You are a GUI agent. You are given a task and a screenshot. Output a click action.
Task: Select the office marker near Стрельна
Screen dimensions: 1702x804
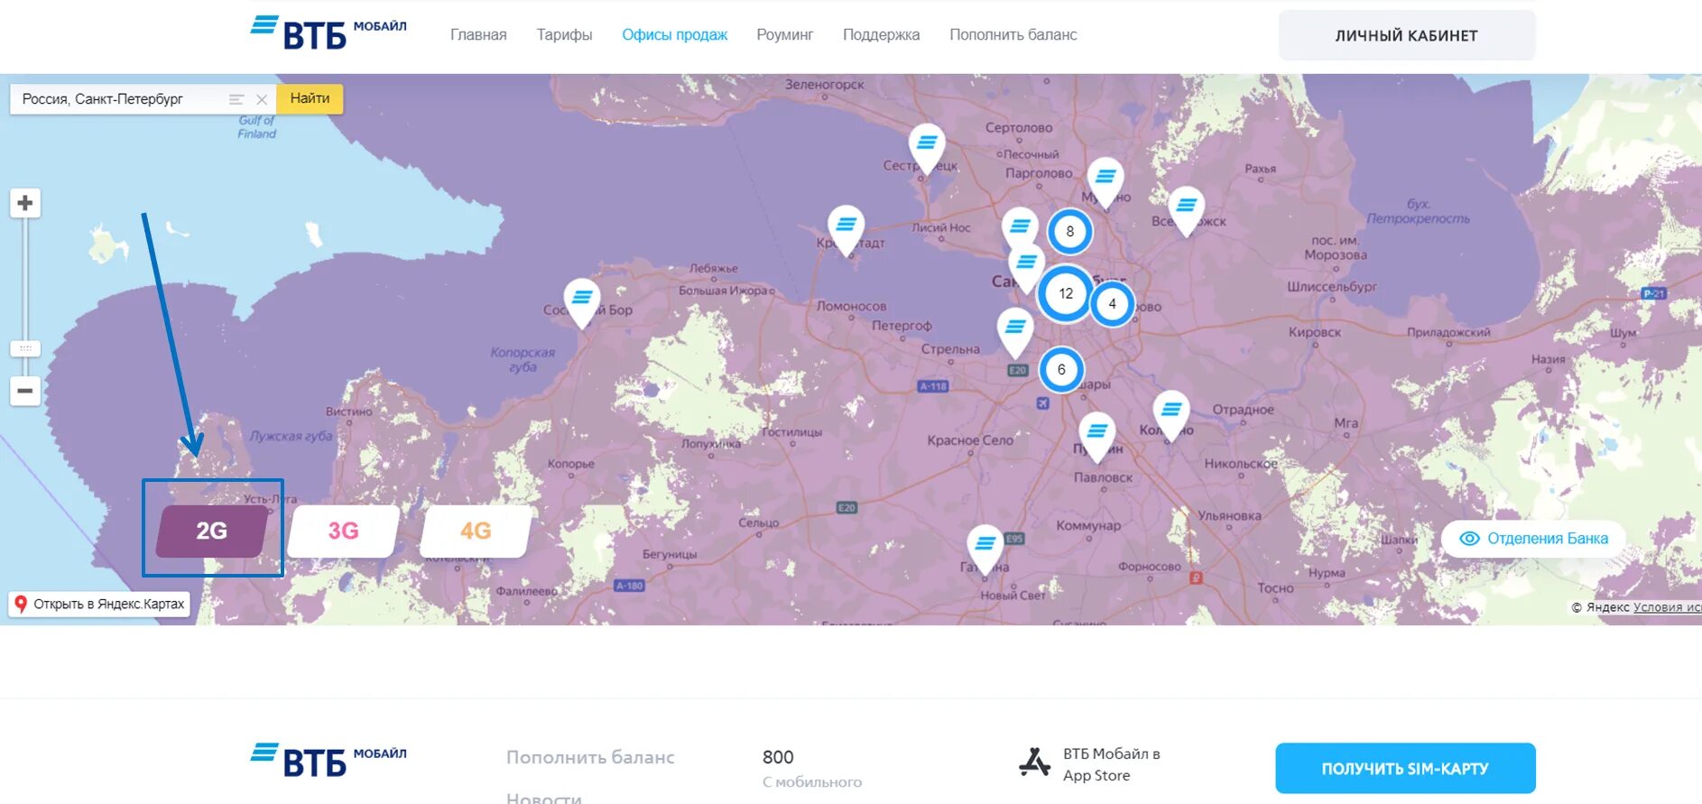point(1015,332)
